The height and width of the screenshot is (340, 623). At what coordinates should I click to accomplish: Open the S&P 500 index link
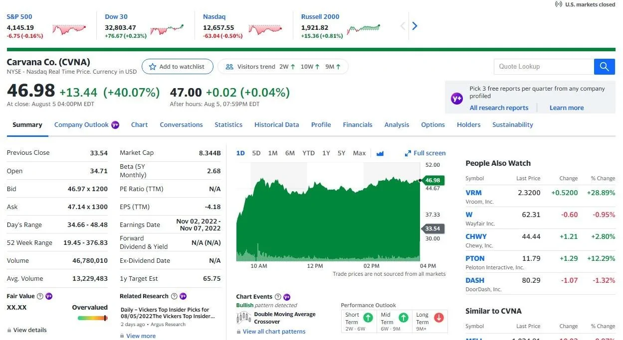[19, 16]
